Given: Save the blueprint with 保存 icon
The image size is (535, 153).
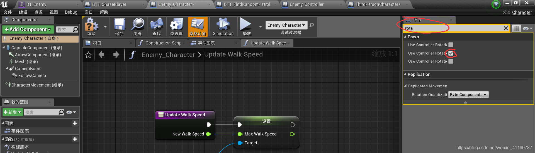Looking at the screenshot, I should pos(119,27).
